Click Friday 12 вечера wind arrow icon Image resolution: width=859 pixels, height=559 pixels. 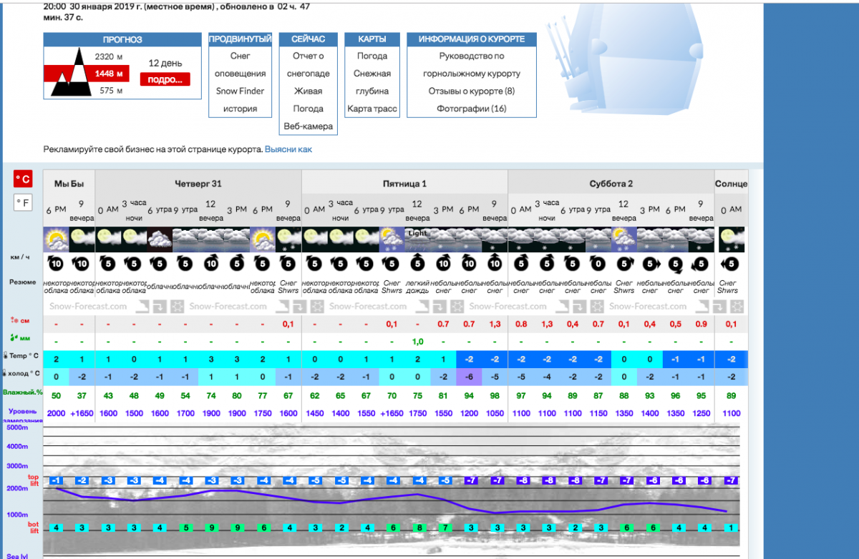[x=417, y=264]
